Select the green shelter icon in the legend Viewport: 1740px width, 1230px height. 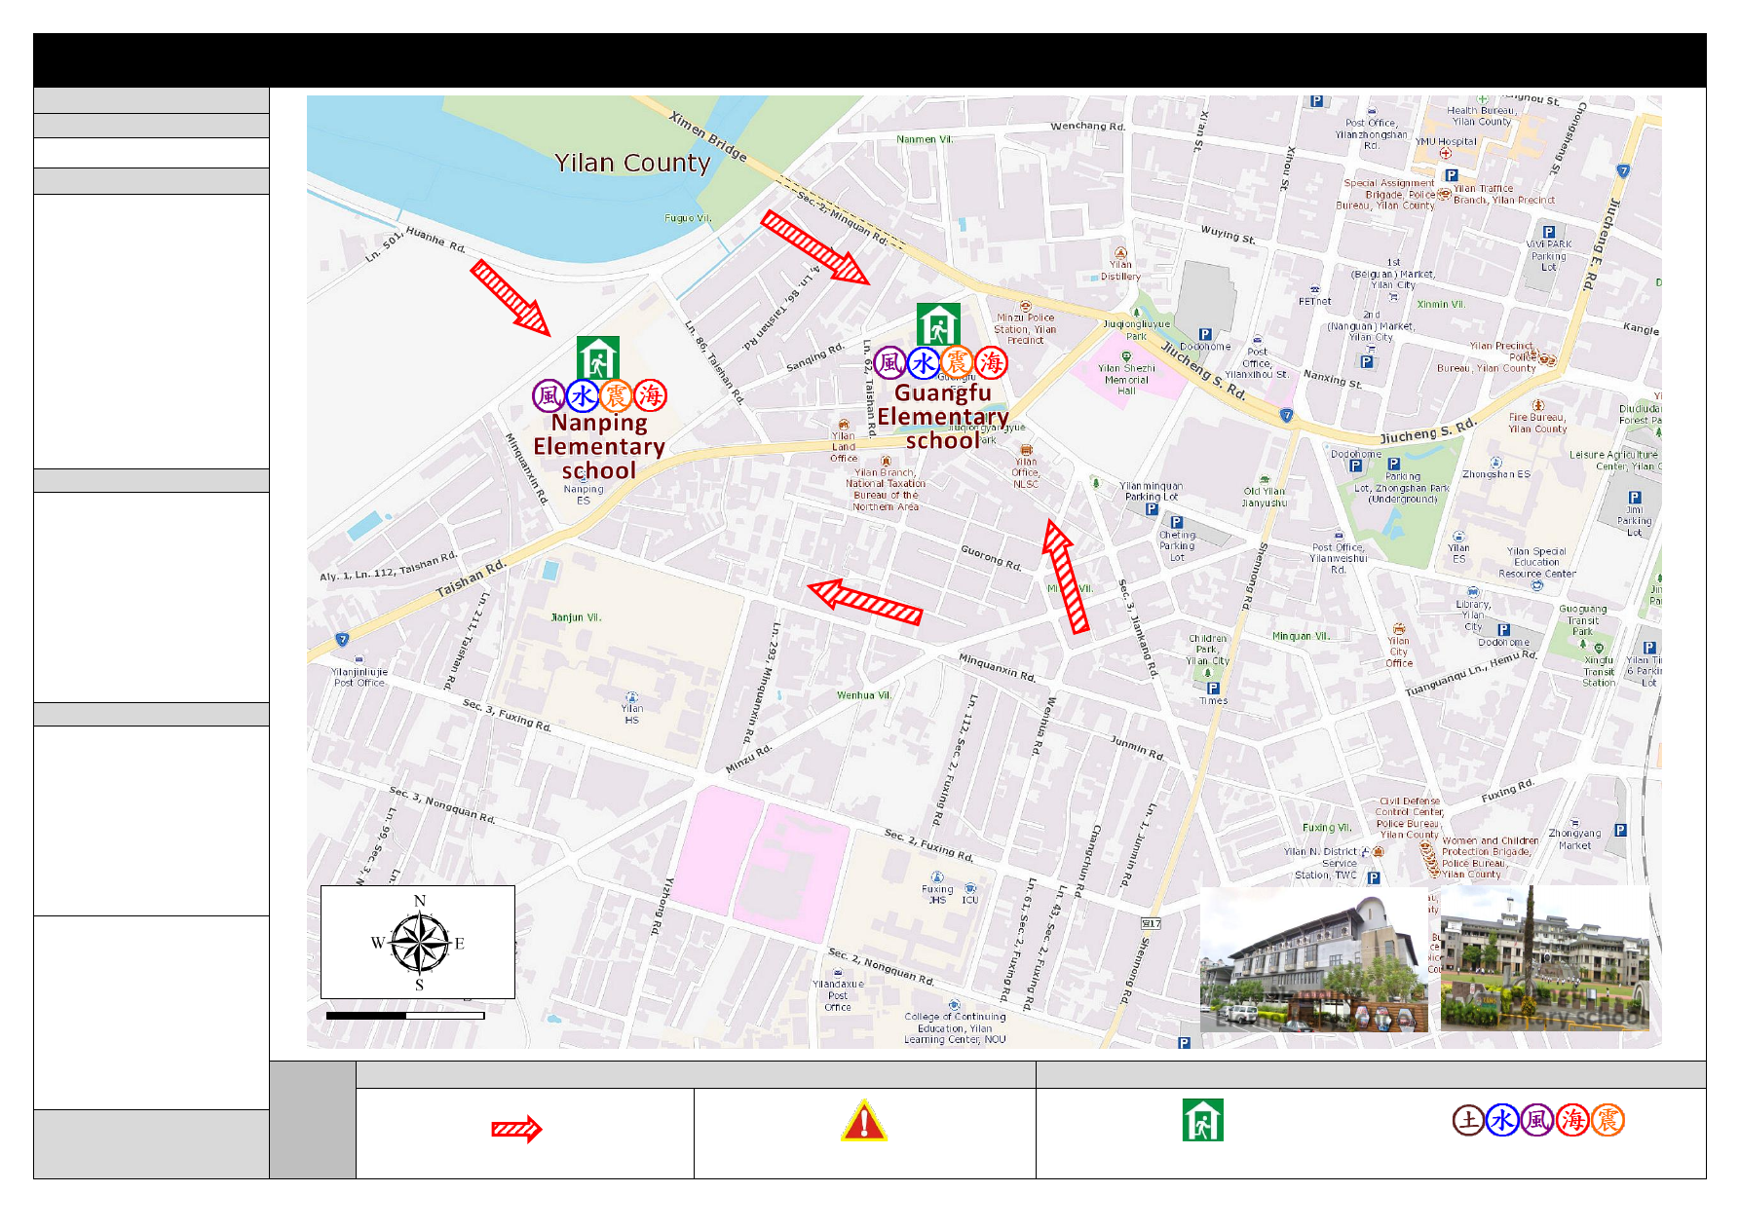1203,1120
